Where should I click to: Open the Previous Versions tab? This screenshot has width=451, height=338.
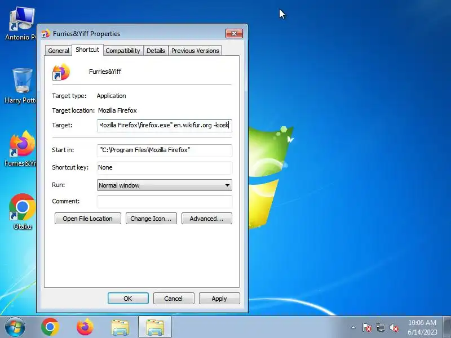(x=195, y=51)
